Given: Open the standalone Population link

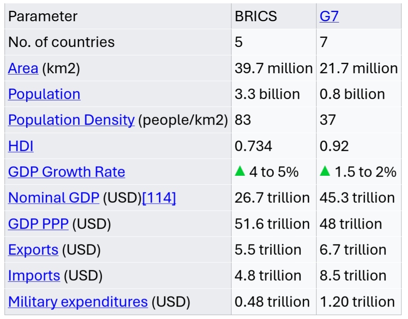Looking at the screenshot, I should click(x=44, y=94).
